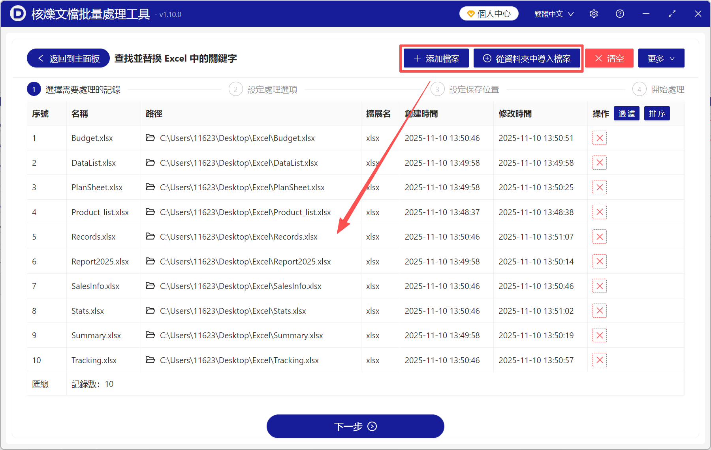This screenshot has height=450, width=711.
Task: Click the plus icon on 添加檔案 button
Action: (417, 58)
